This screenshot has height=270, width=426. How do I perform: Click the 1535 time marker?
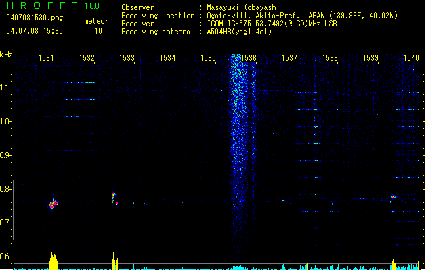(208, 58)
